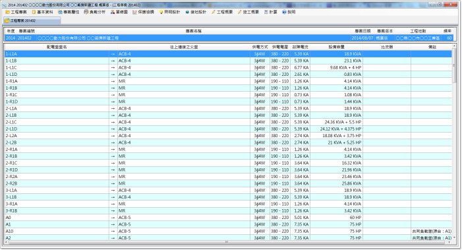The height and width of the screenshot is (250, 462).
Task: Sort by the 年度 column header
Action: (11, 31)
